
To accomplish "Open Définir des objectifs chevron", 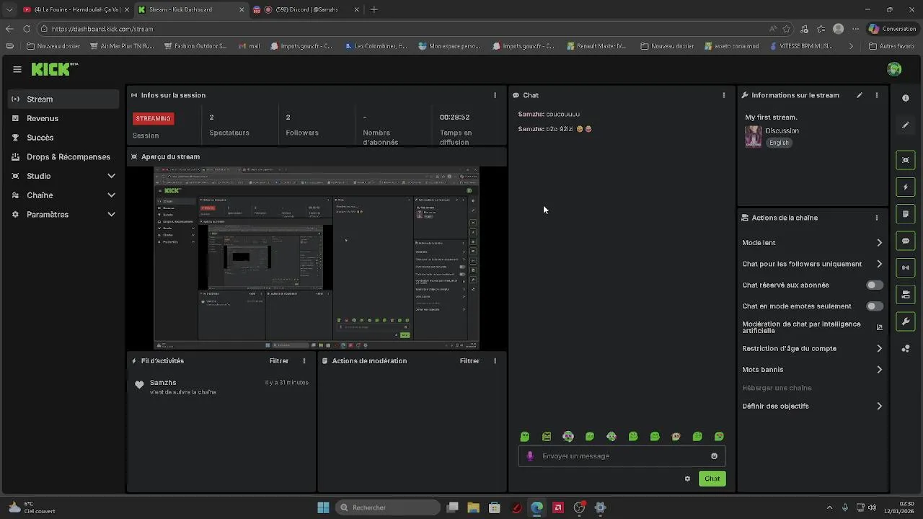I will click(879, 407).
